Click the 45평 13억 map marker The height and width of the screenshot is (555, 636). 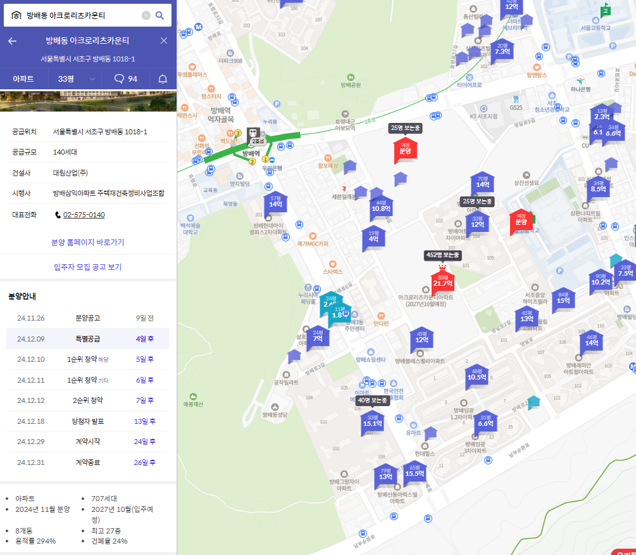[527, 317]
